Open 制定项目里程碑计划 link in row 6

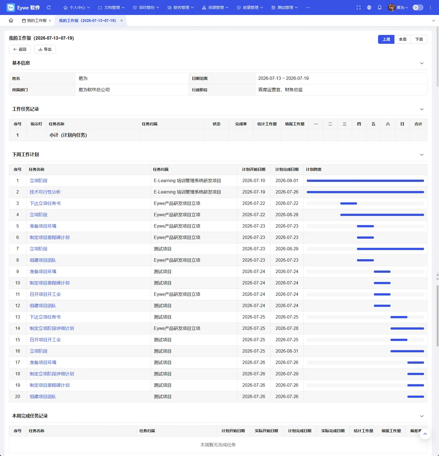tap(50, 237)
